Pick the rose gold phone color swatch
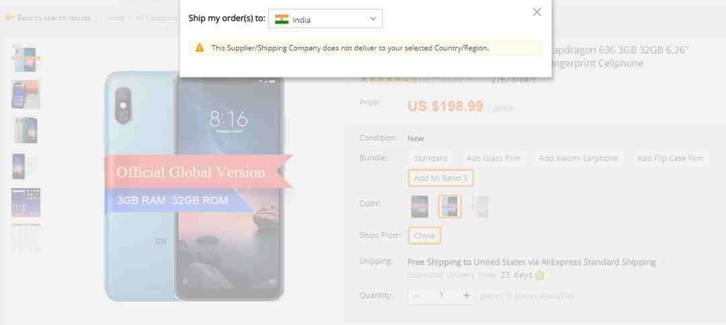Image resolution: width=726 pixels, height=325 pixels. [x=480, y=206]
